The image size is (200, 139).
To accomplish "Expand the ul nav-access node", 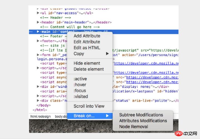I will tap(38, 13).
